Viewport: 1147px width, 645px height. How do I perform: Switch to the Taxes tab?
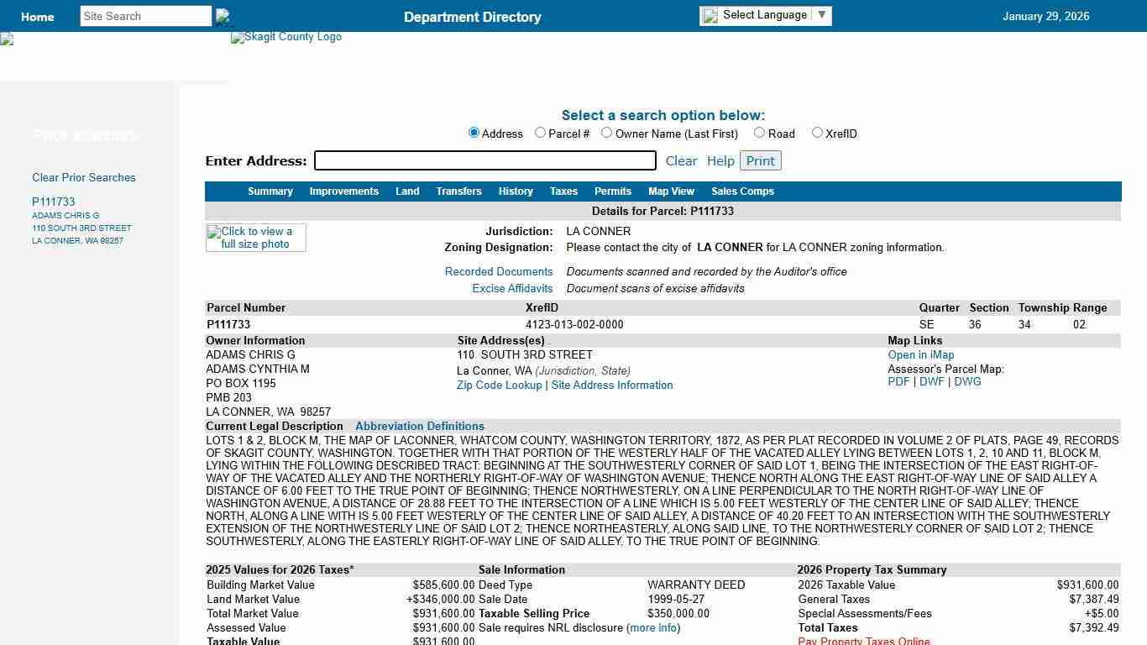[563, 191]
